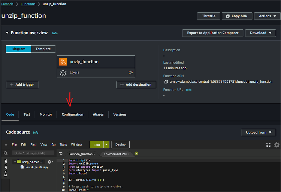Open the folder gear options in Environment panel

point(50,162)
